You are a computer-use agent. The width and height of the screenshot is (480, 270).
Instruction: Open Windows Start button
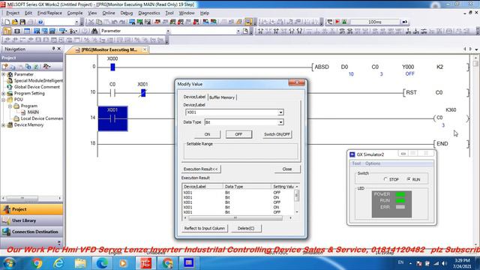[9, 263]
